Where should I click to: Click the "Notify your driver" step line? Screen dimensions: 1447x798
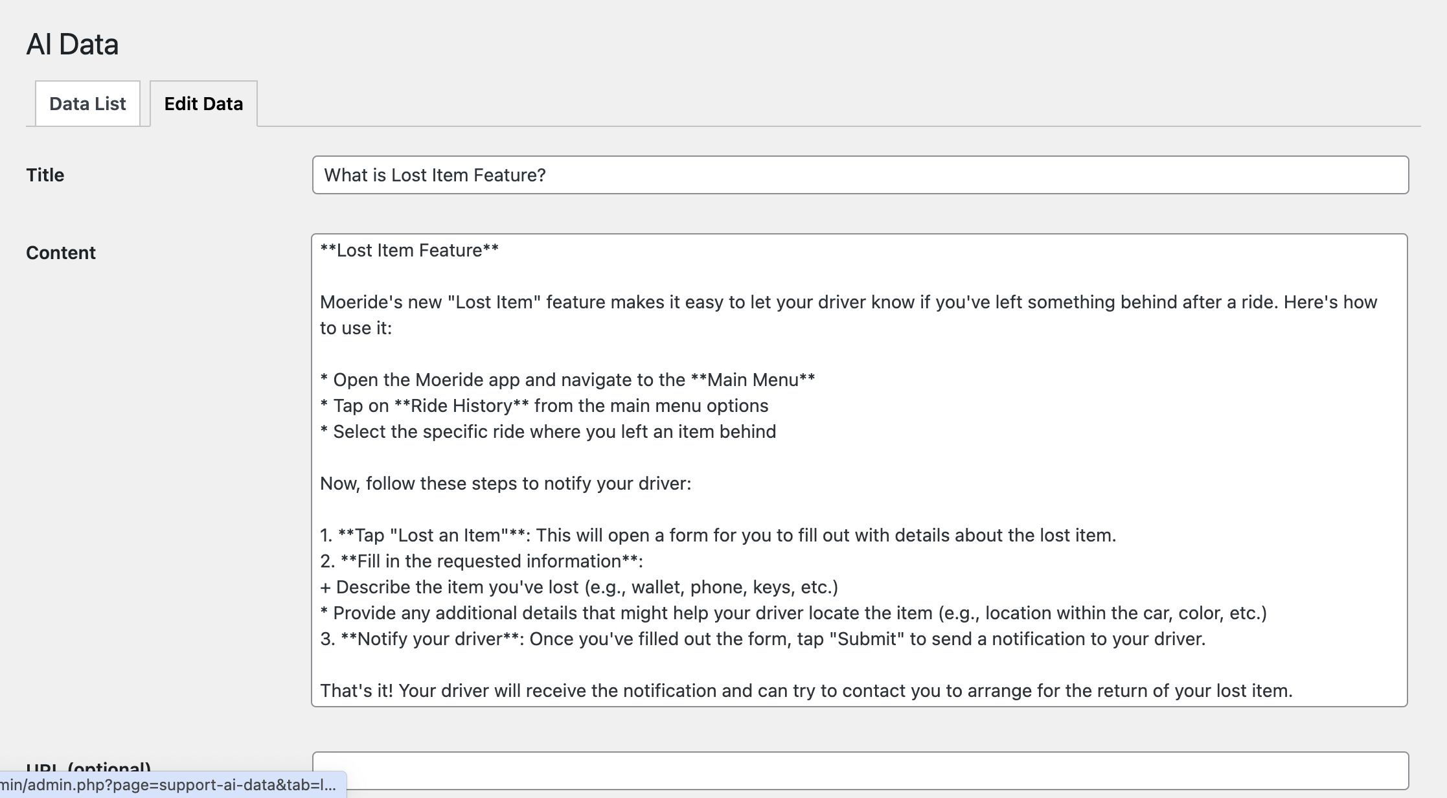763,639
